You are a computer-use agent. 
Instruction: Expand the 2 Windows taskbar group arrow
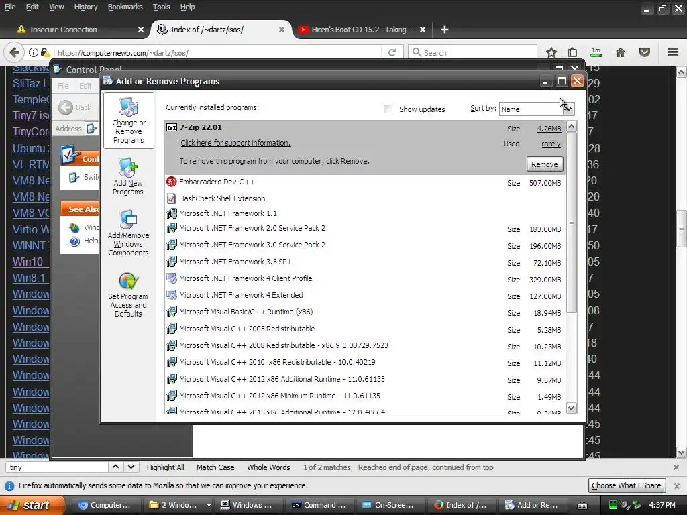[209, 505]
